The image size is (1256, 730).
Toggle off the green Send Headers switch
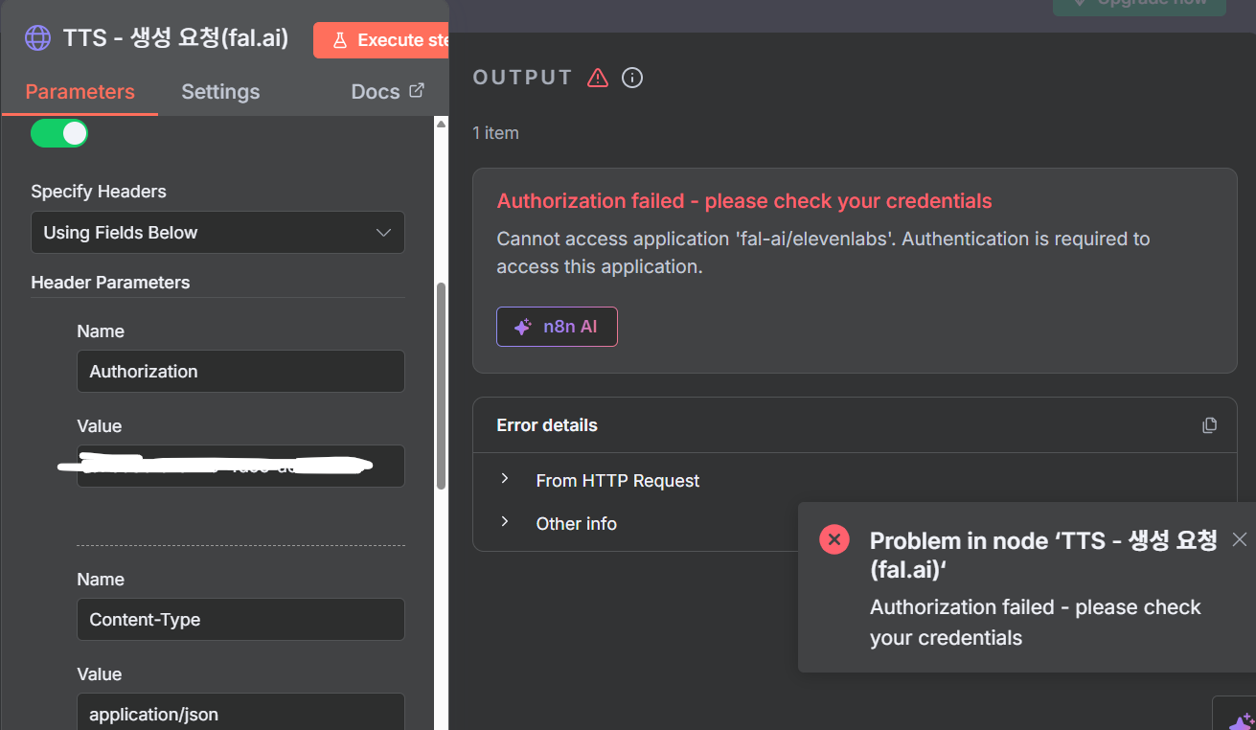(59, 133)
